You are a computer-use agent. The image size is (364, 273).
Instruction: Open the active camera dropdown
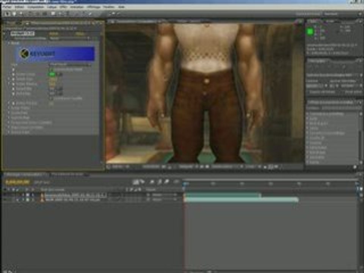click(x=226, y=167)
